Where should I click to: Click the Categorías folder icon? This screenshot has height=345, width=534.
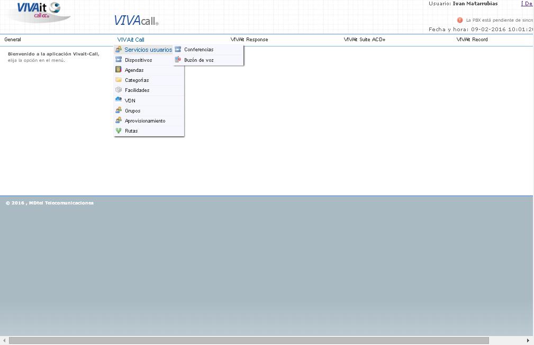[x=119, y=80]
